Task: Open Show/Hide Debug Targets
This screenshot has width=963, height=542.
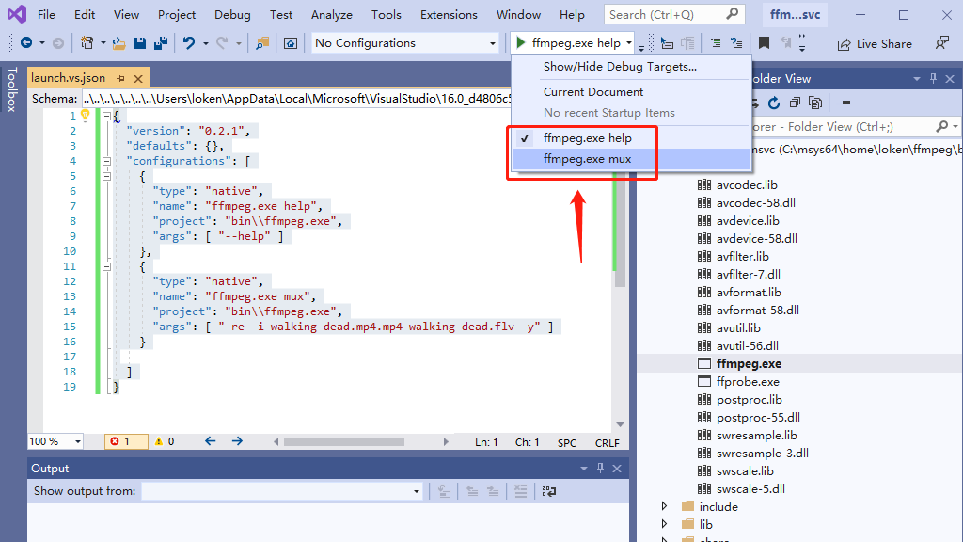Action: click(620, 67)
